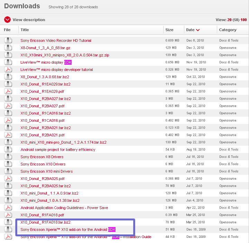Click the archive icon for X10_Donut_R2BA025.tar.bz2
This screenshot has height=243, width=249.
coord(8,186)
